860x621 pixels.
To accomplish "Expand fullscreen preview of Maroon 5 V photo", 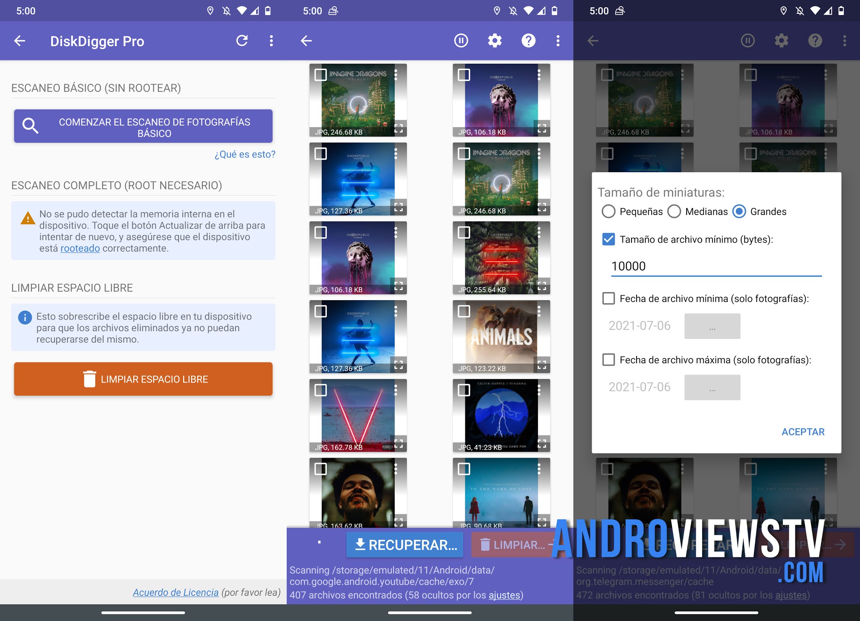I will click(399, 443).
